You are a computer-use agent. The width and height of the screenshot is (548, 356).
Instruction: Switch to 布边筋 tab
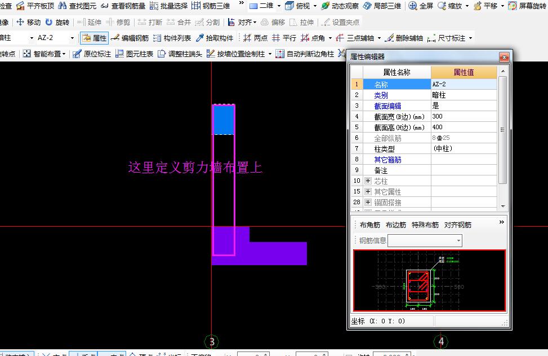395,225
